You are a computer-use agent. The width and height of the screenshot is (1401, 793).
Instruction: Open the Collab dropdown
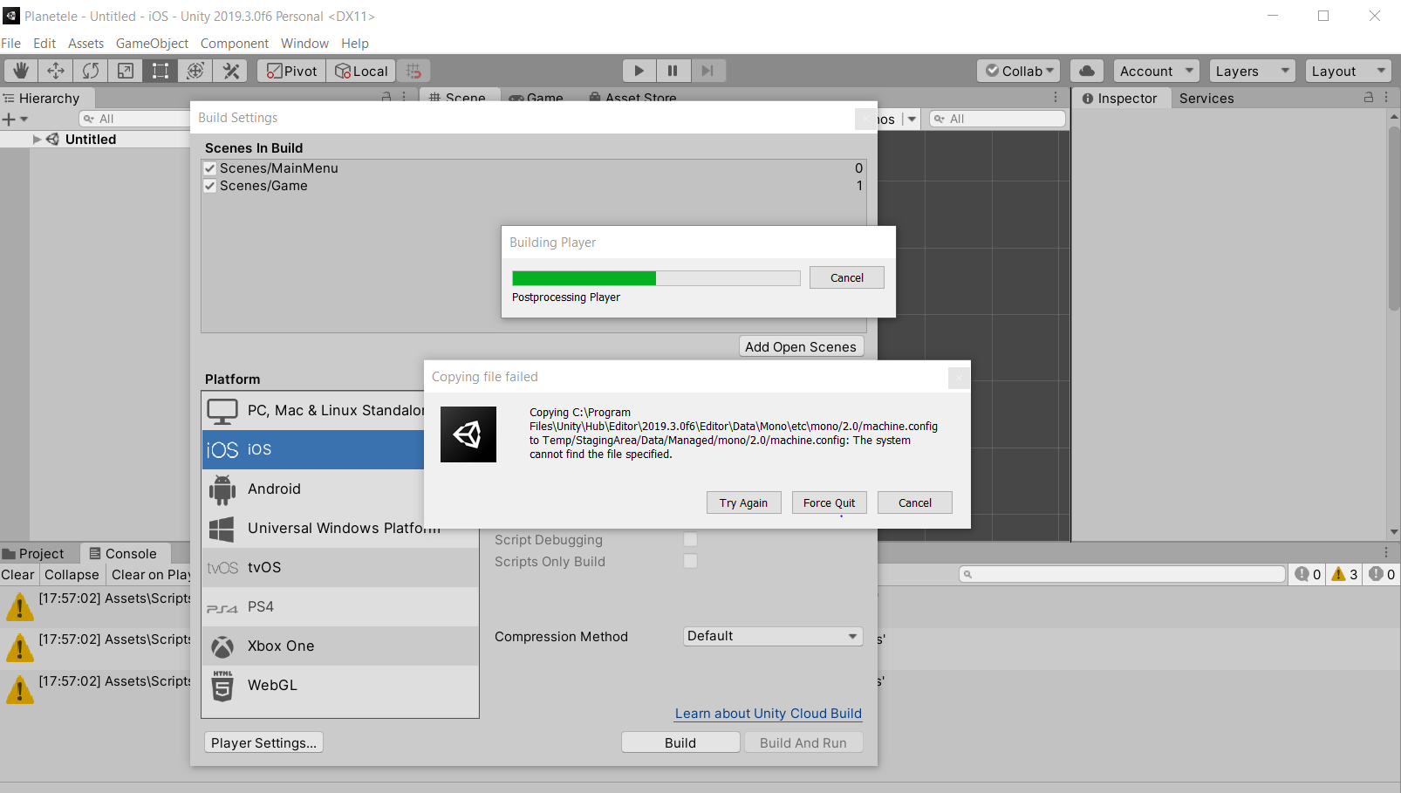(1019, 71)
